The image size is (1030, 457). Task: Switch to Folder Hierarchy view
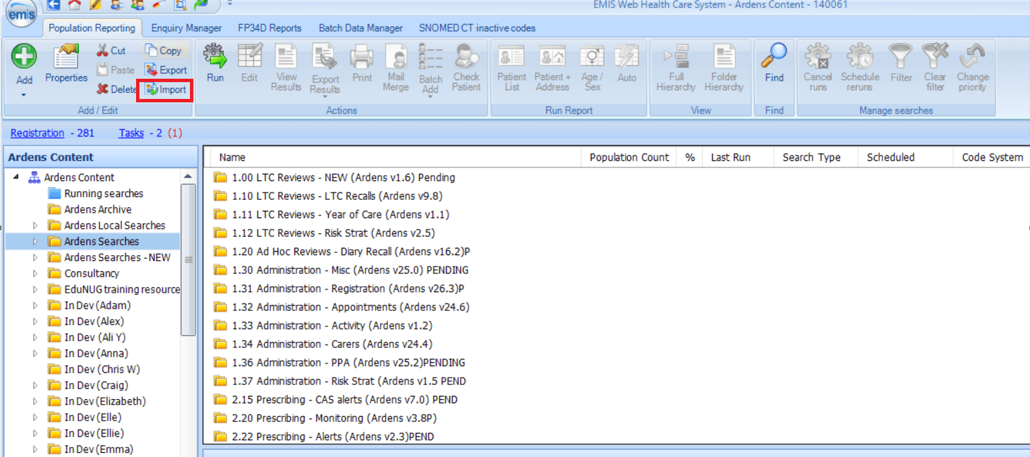pyautogui.click(x=724, y=68)
